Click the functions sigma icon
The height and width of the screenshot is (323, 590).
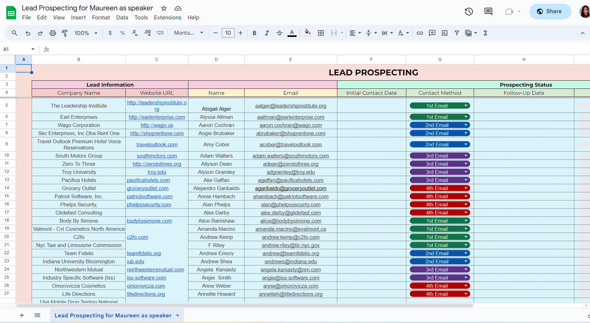(485, 33)
